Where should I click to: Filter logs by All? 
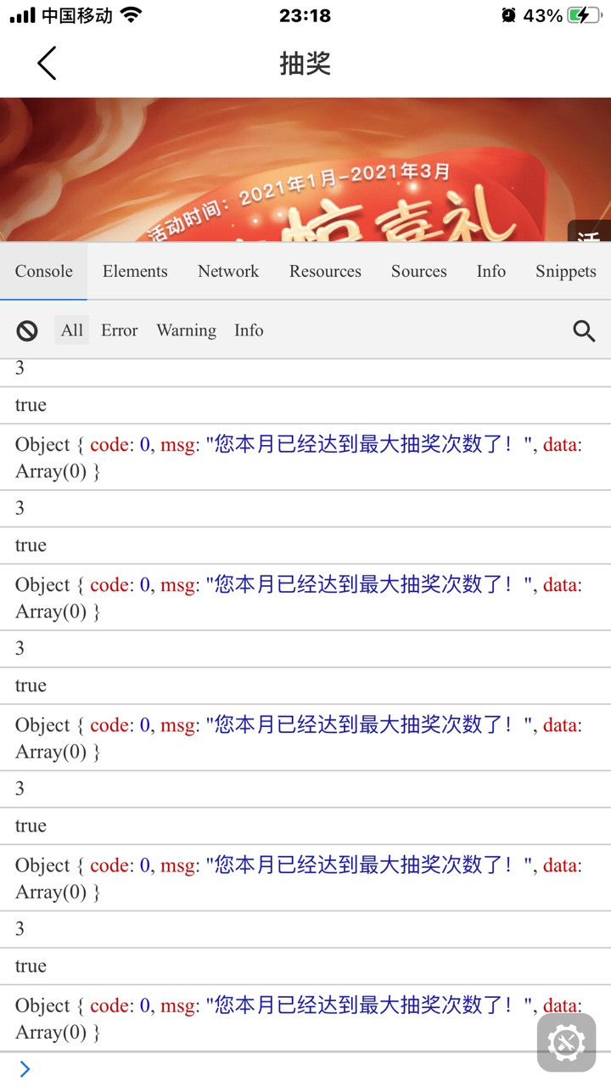72,330
